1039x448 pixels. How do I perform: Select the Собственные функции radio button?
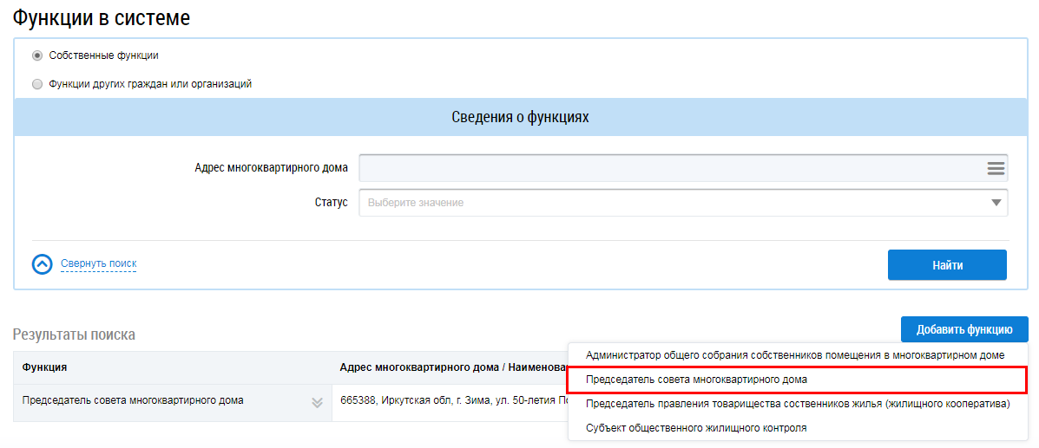pyautogui.click(x=37, y=55)
